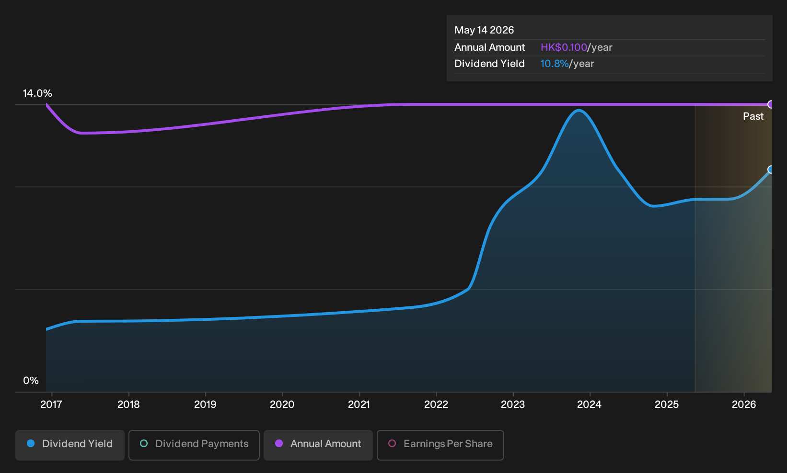
Task: Click the HK$0.100/year tooltip value
Action: [x=577, y=47]
